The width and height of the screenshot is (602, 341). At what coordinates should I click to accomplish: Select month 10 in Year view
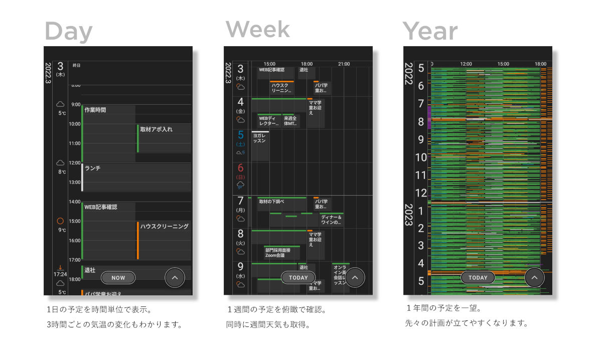421,157
